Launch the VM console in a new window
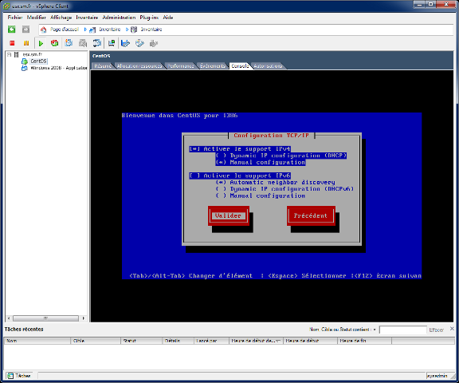459x383 pixels. coord(112,43)
